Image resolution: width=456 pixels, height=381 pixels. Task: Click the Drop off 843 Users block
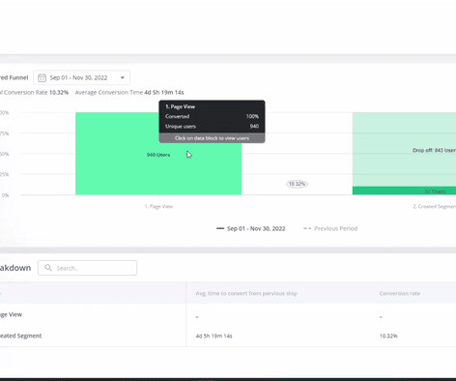coord(404,150)
